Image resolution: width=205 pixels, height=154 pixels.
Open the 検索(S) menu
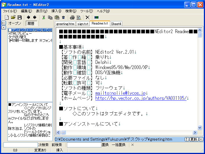coord(71,11)
